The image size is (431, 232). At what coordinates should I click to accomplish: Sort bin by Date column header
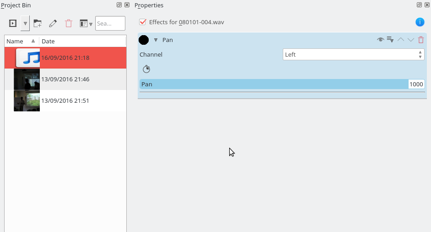tap(82, 41)
